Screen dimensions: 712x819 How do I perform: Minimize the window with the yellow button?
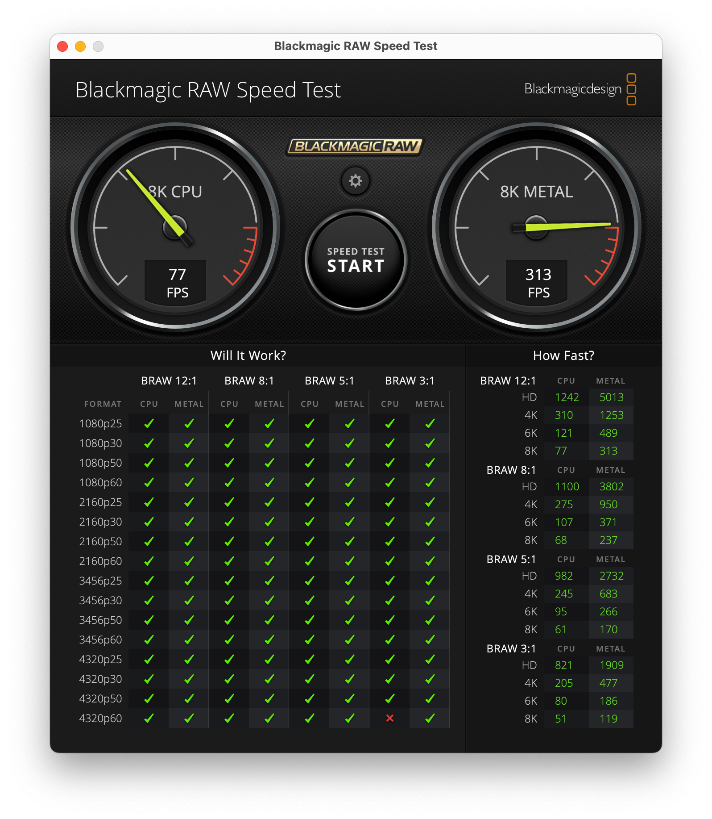point(80,46)
